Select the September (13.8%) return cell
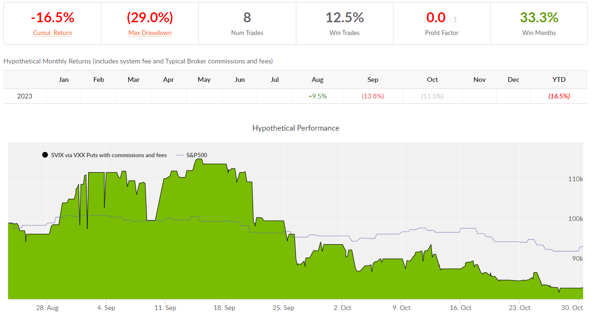The image size is (595, 319). (x=373, y=96)
